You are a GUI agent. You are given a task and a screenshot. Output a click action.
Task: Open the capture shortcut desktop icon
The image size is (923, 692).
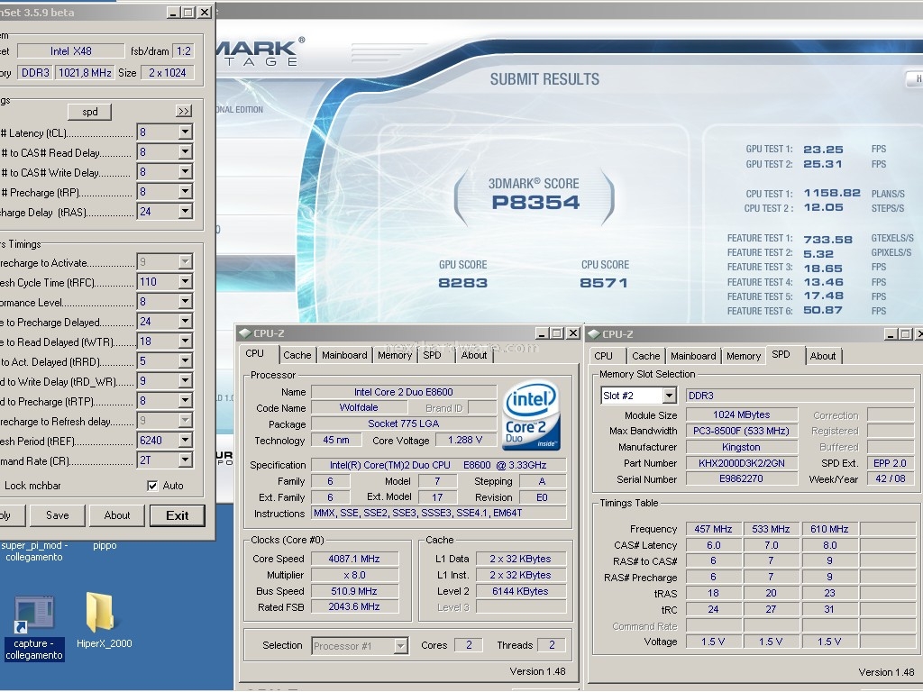[34, 627]
